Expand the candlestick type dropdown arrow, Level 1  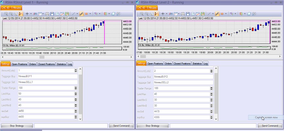click(109, 14)
